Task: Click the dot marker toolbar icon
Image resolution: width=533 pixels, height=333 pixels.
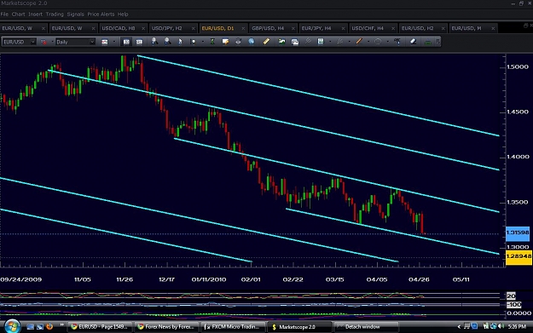Action: point(193,42)
